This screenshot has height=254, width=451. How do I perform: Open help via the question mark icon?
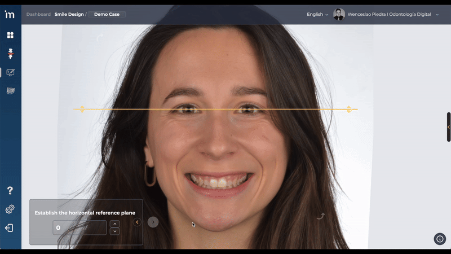point(10,191)
